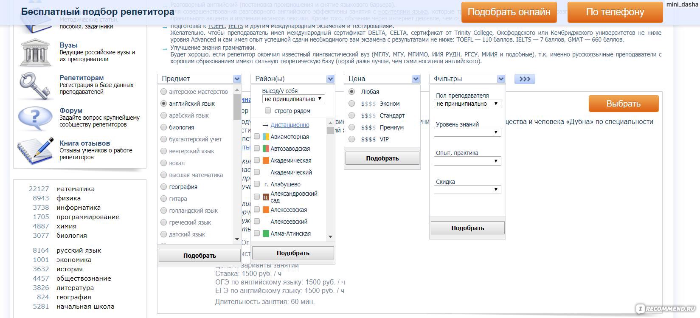This screenshot has height=318, width=700.
Task: Open the Опыт, практика dropdown
Action: (x=467, y=161)
